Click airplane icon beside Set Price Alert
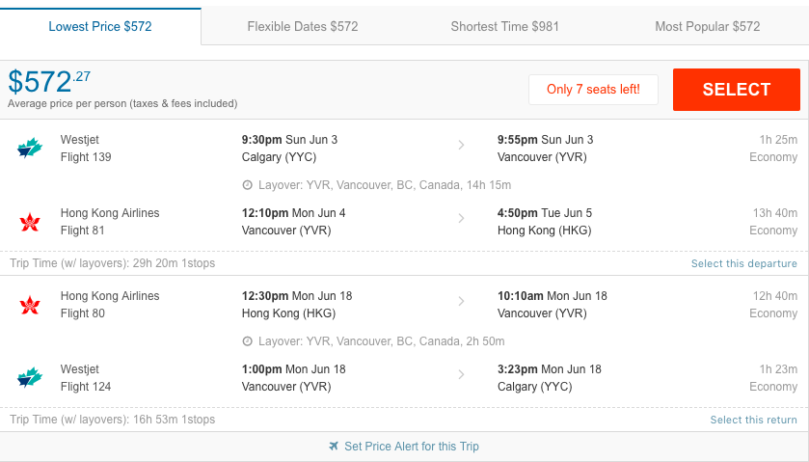Screen dimensions: 809x462 334,446
